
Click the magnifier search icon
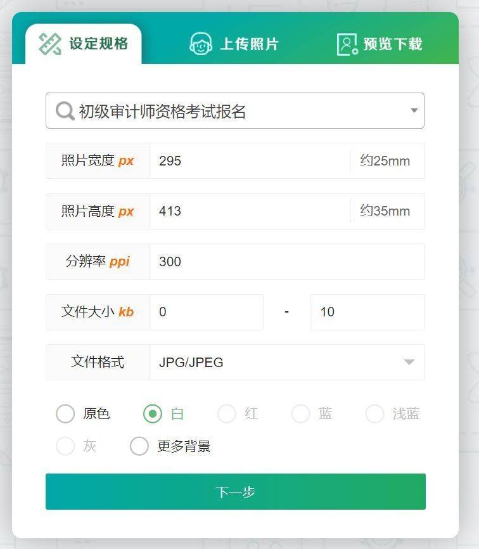point(65,111)
